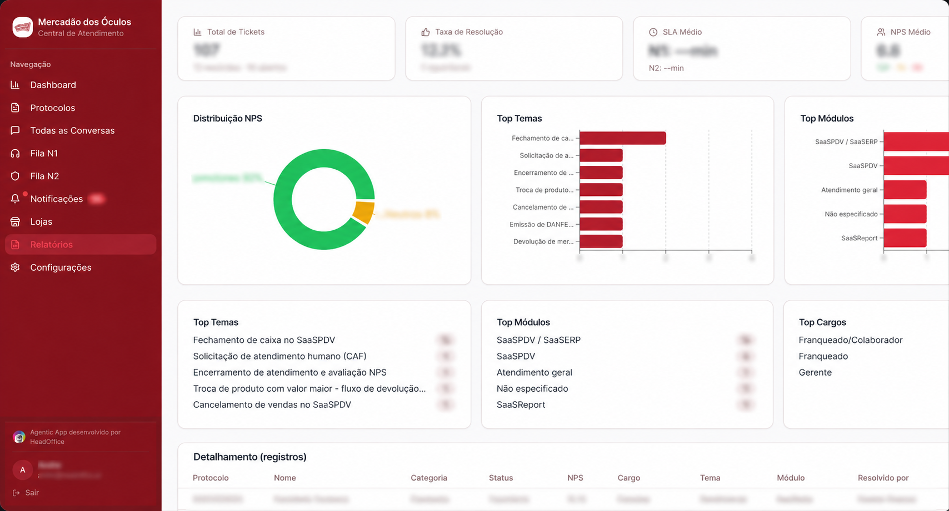Click the HeadOffice developer logo icon
Screen dimensions: 949x511
pyautogui.click(x=19, y=437)
